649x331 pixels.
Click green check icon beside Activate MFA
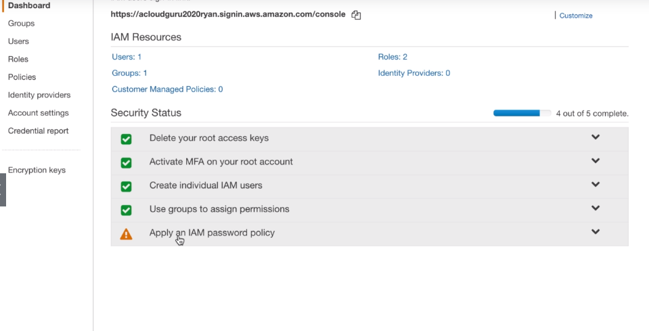click(126, 162)
